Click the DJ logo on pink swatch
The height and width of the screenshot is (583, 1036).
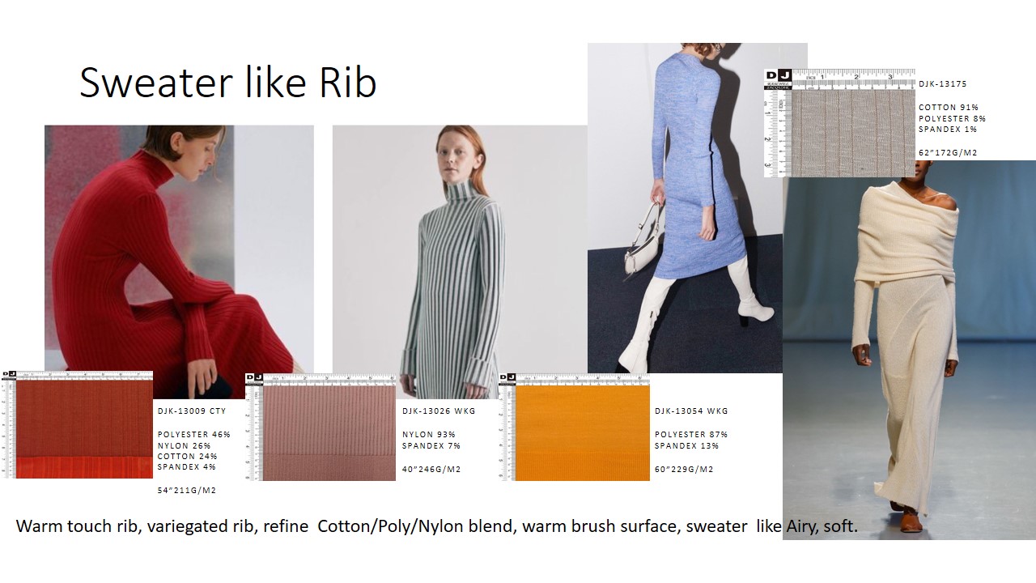(x=253, y=377)
